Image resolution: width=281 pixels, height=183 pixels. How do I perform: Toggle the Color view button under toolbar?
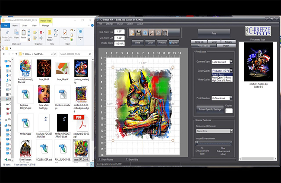click(150, 43)
